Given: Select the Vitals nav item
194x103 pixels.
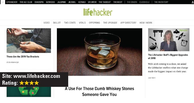Looking at the screenshot, I should tap(82, 23).
